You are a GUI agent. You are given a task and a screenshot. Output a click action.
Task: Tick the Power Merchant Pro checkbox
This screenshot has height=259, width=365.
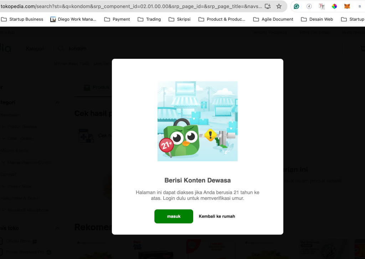click(1, 252)
